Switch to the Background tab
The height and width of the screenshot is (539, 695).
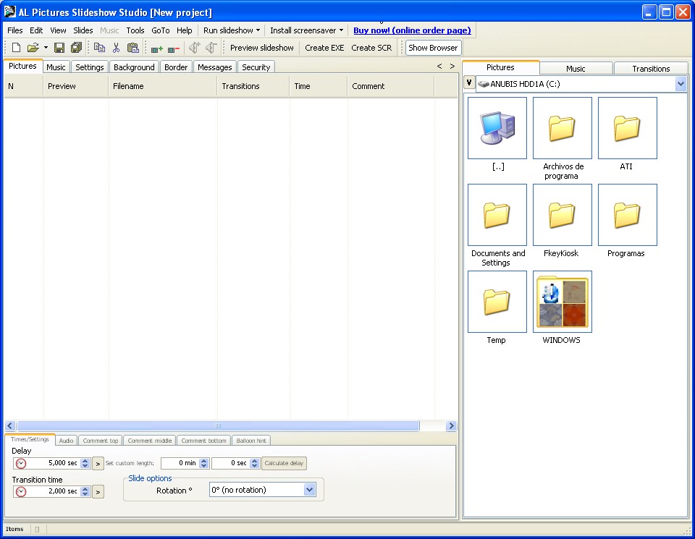134,67
